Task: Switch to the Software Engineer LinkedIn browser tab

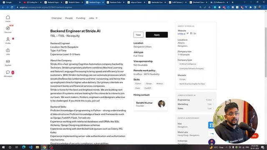Action: [x=219, y=2]
